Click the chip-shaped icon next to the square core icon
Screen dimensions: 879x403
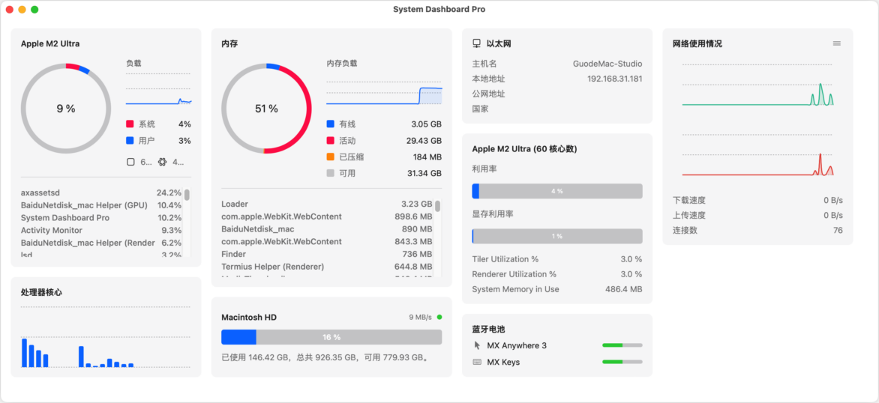pyautogui.click(x=163, y=162)
